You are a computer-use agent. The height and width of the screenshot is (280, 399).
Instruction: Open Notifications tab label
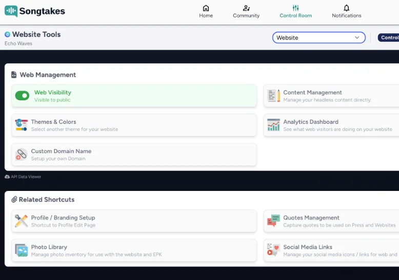tap(346, 15)
